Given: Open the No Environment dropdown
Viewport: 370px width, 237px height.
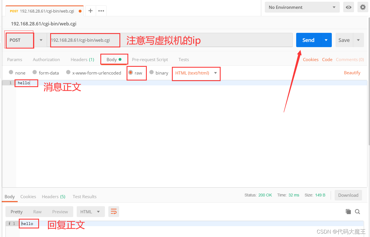Looking at the screenshot, I should (302, 7).
